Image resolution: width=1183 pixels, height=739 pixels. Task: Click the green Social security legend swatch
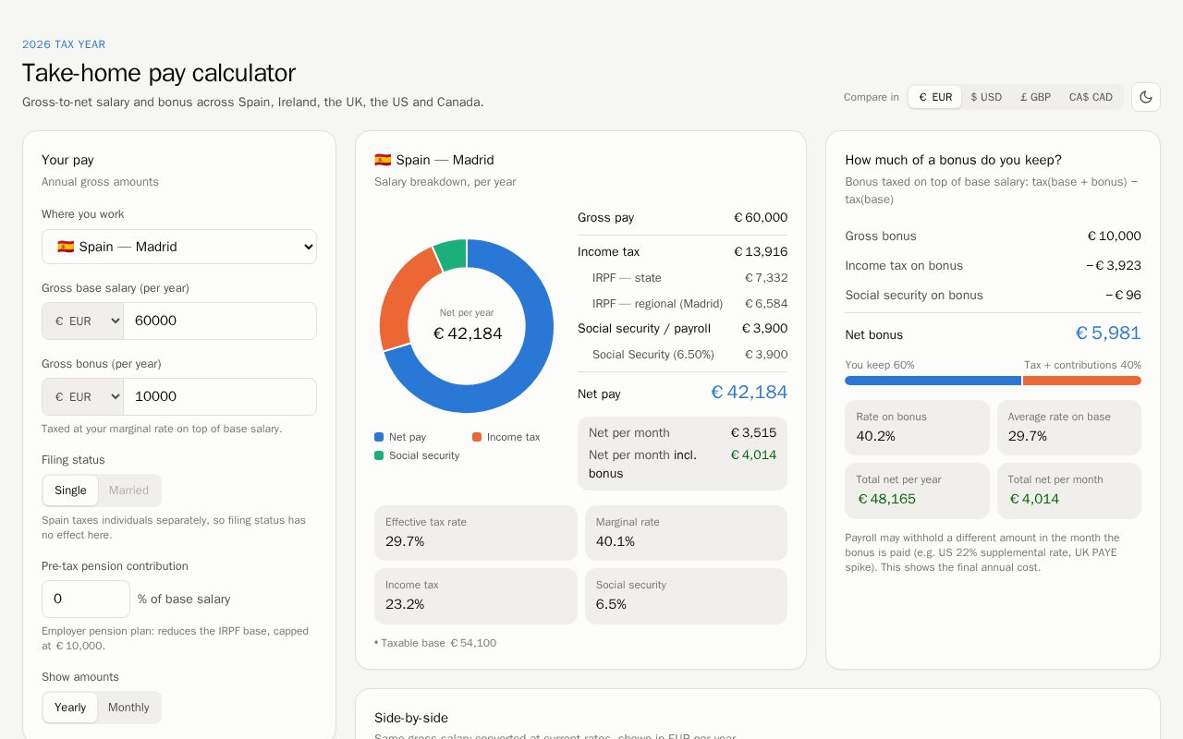pos(379,455)
